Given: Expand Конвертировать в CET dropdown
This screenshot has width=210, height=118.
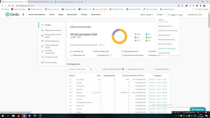Looking at the screenshot, I should [x=136, y=69].
